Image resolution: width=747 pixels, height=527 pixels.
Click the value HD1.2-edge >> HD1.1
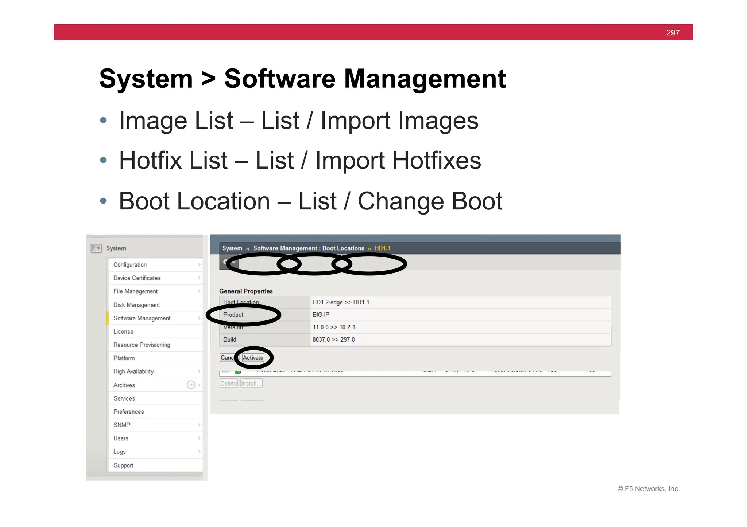coord(341,302)
